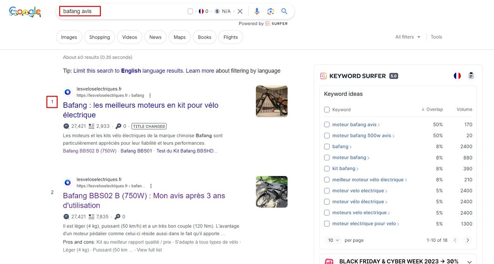
Task: Open the Google logo homepage link
Action: [x=25, y=12]
